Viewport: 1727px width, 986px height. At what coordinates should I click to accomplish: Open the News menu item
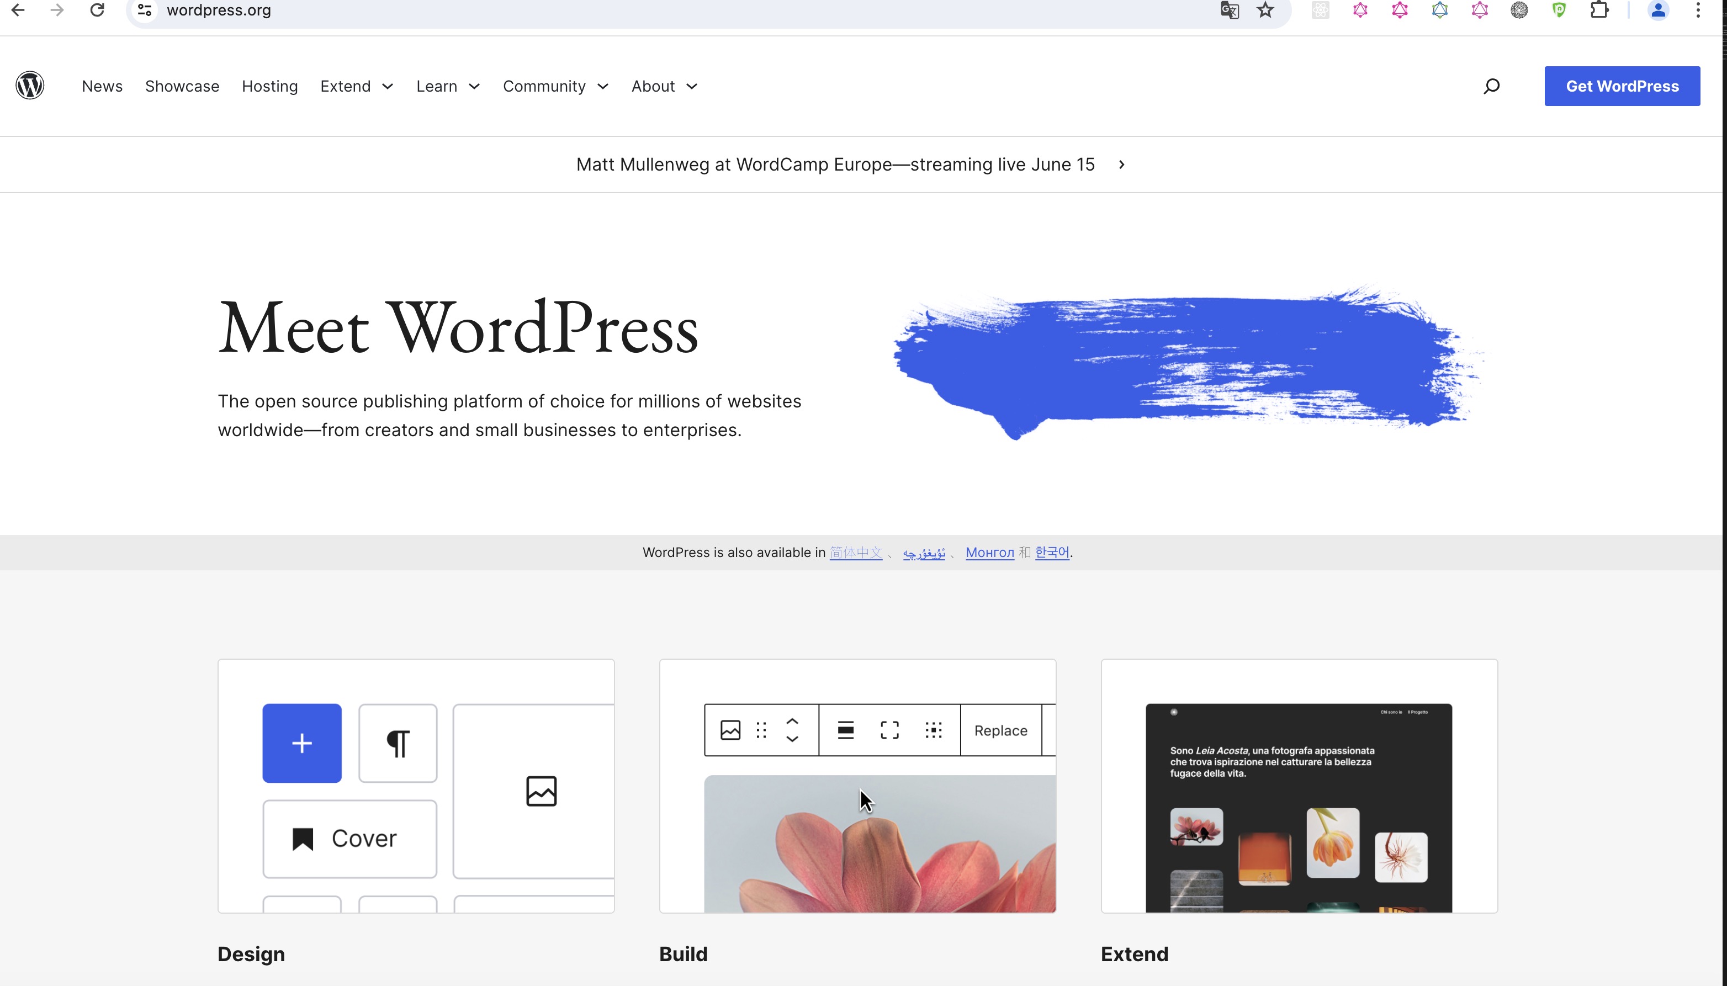pos(102,86)
